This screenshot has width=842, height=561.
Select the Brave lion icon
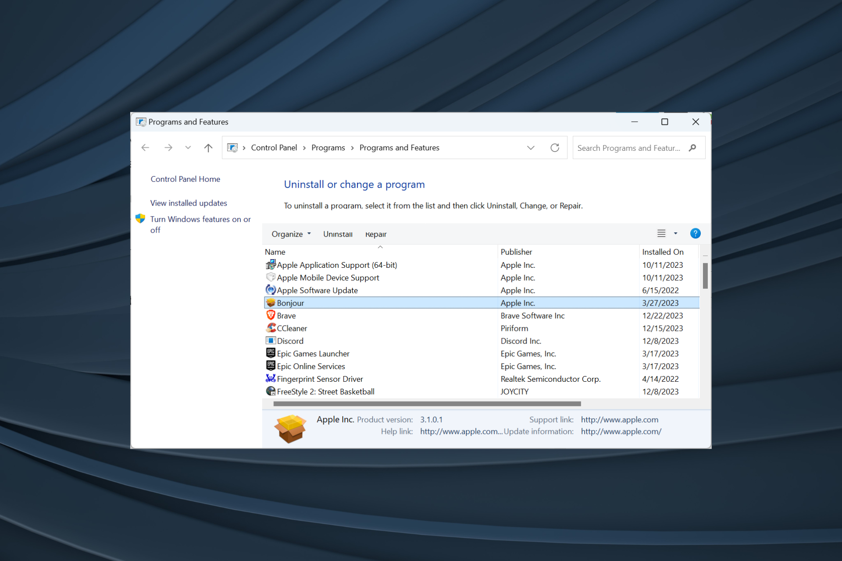pos(271,315)
